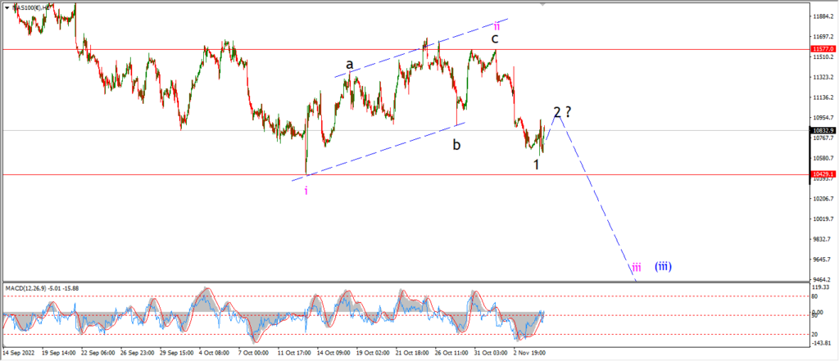Click the 9464.2 price scale value
The width and height of the screenshot is (839, 361).
[x=824, y=280]
